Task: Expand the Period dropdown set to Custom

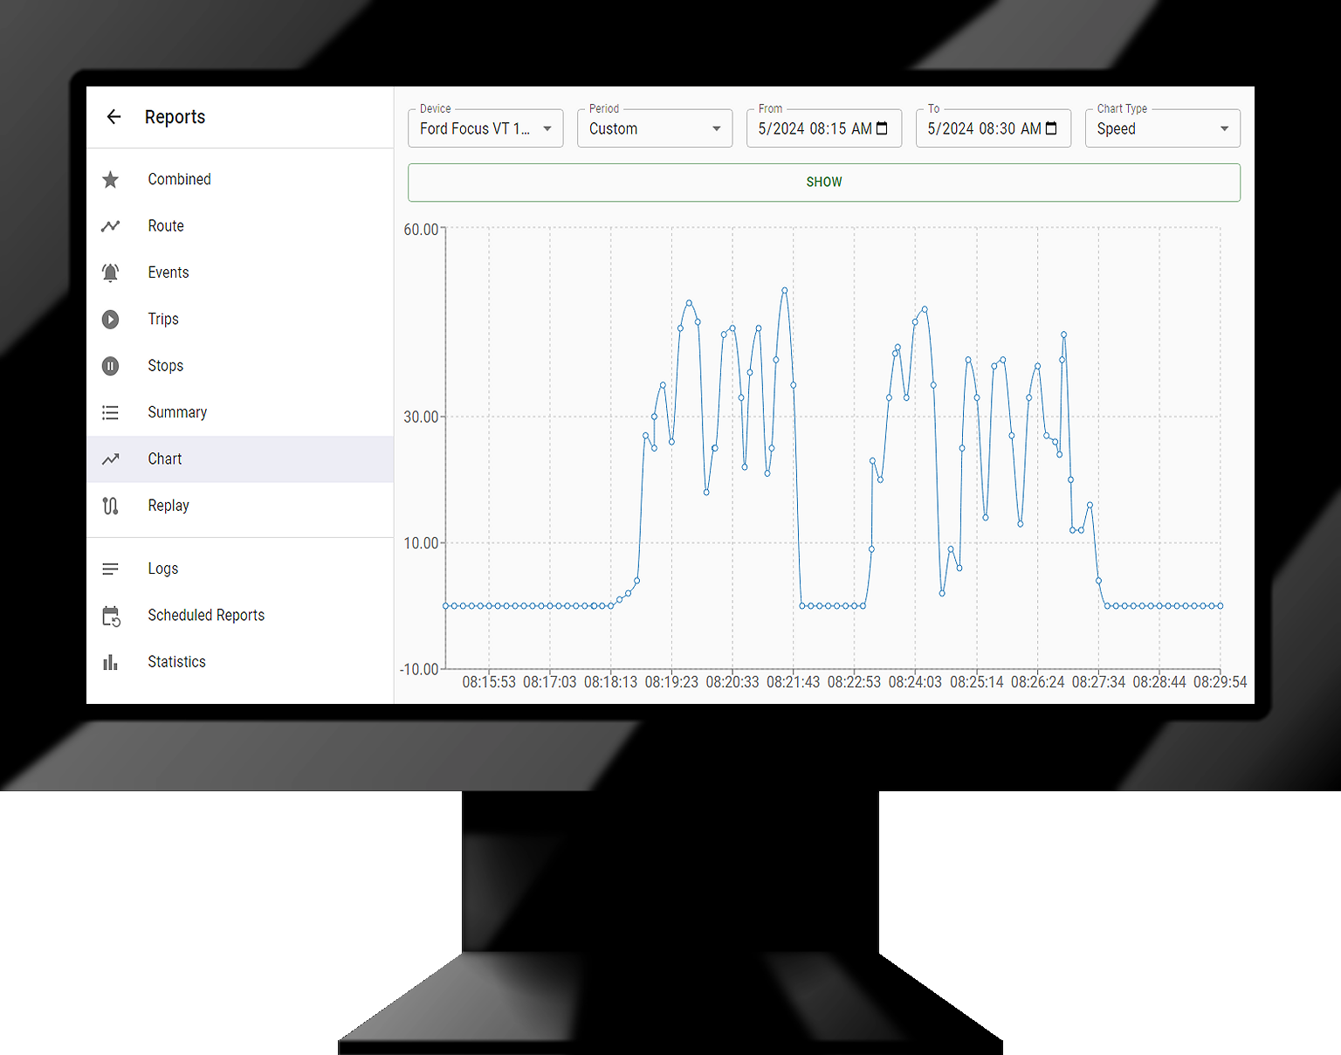Action: click(x=654, y=128)
